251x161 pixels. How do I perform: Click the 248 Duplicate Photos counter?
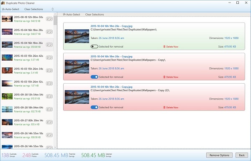31,155
